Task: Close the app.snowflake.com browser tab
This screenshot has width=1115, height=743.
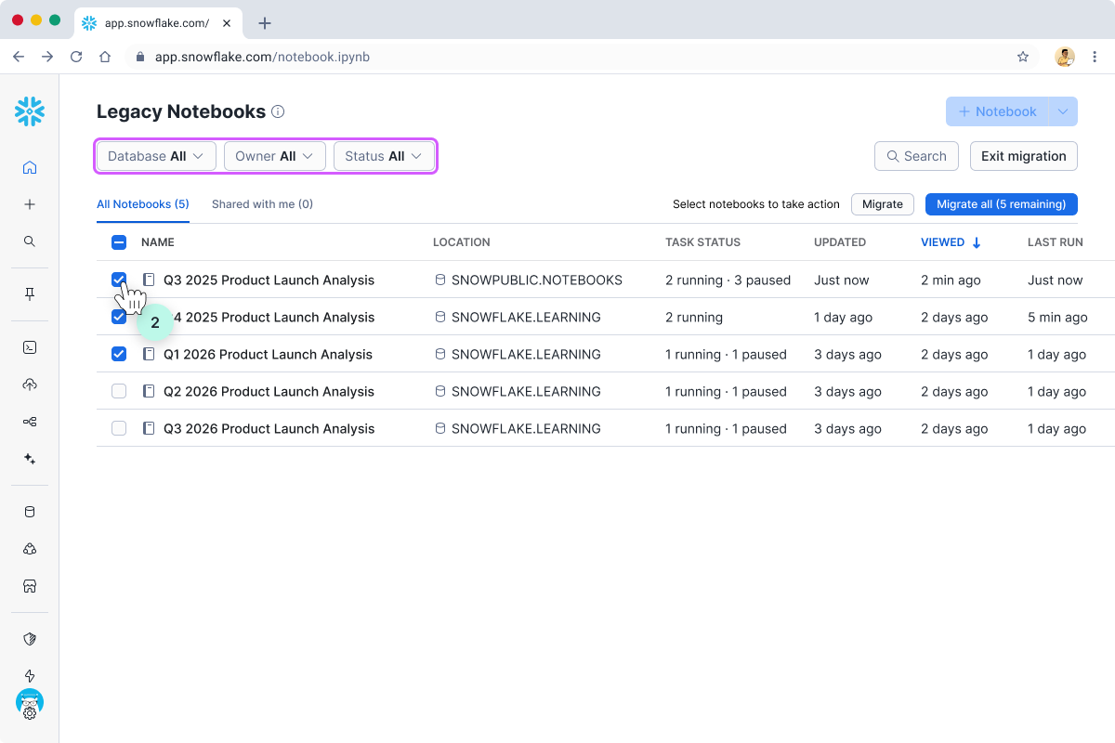Action: pyautogui.click(x=227, y=23)
